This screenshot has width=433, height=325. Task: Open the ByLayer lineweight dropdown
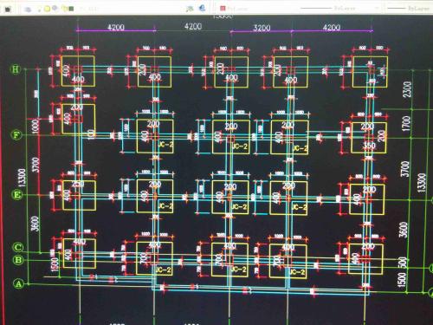click(x=410, y=9)
